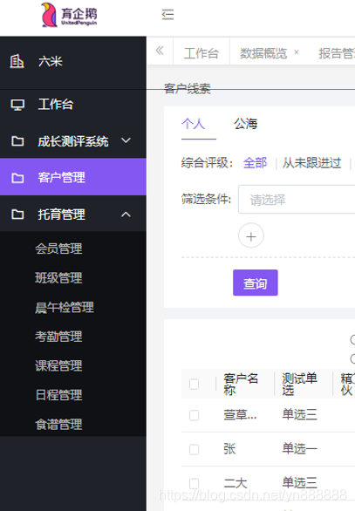Click the 查询 button

(x=256, y=283)
